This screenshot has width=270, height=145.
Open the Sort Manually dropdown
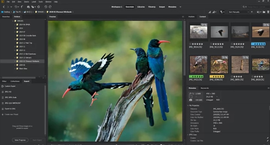point(238,12)
